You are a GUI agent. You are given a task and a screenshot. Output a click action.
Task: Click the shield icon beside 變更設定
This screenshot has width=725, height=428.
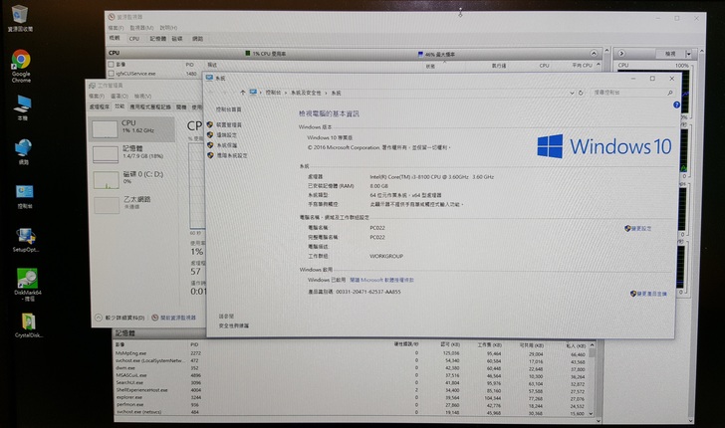(x=627, y=228)
